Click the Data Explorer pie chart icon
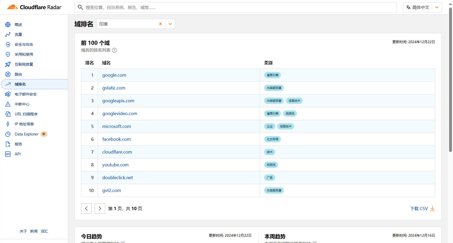This screenshot has height=243, width=453. tap(8, 134)
